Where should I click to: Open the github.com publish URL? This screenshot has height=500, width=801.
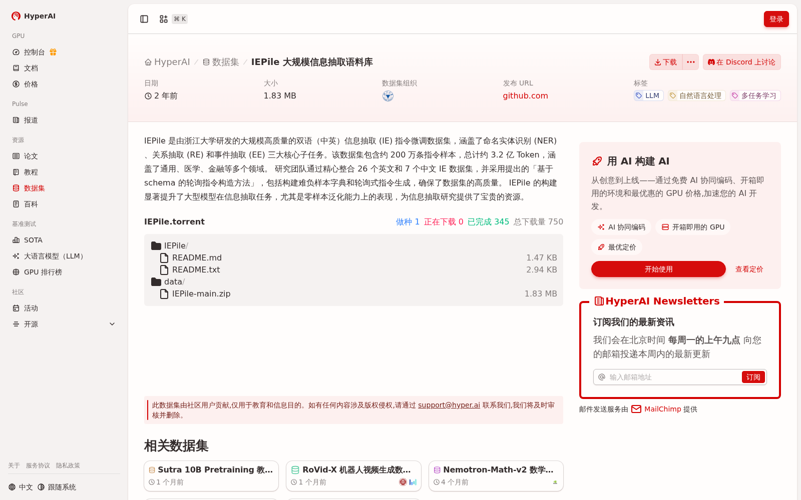tap(526, 95)
